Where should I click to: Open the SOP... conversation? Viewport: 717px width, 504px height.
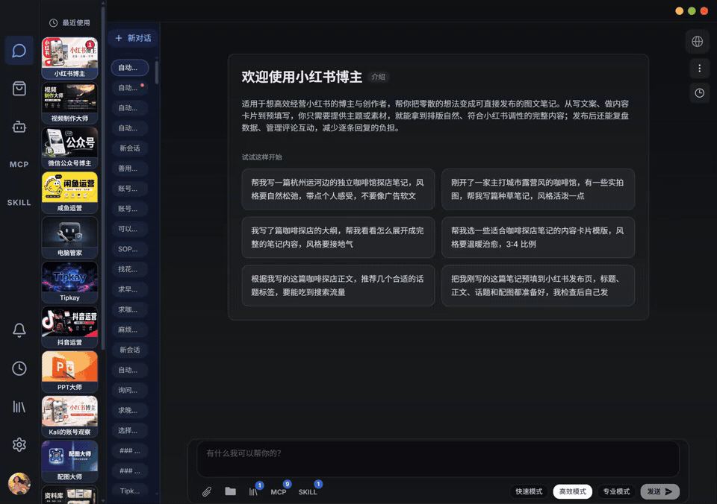pos(130,249)
